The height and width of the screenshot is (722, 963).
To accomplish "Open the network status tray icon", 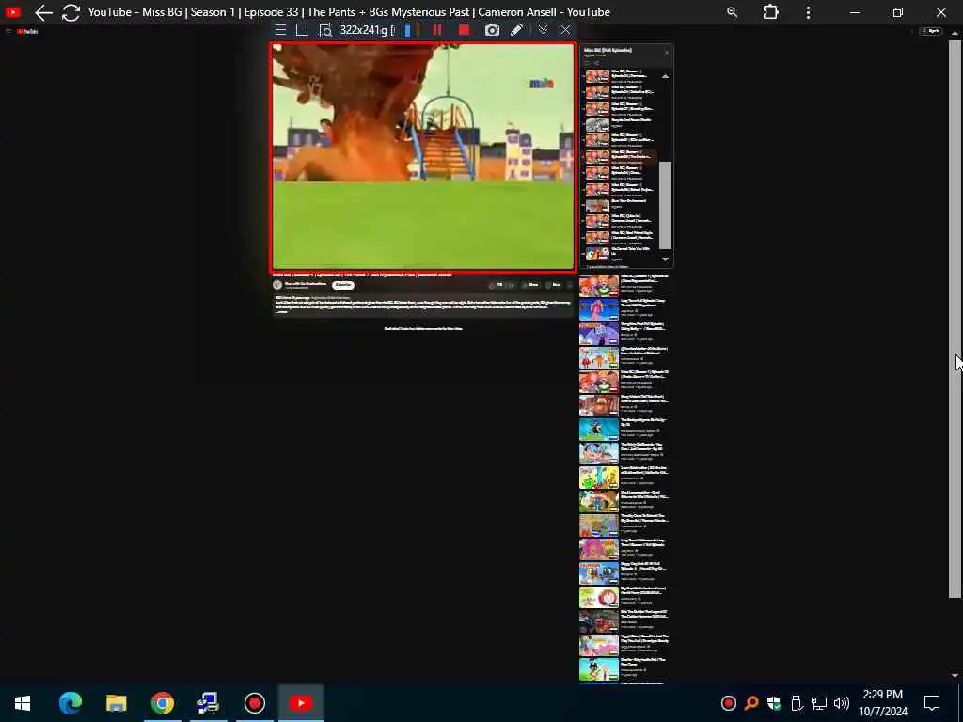I will point(819,703).
